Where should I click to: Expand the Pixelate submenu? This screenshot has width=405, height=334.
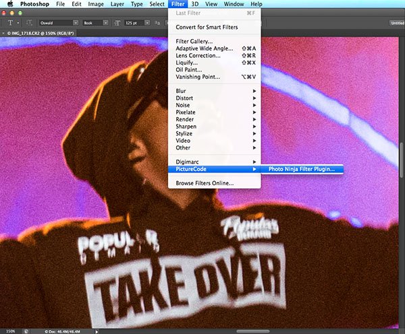coord(215,112)
